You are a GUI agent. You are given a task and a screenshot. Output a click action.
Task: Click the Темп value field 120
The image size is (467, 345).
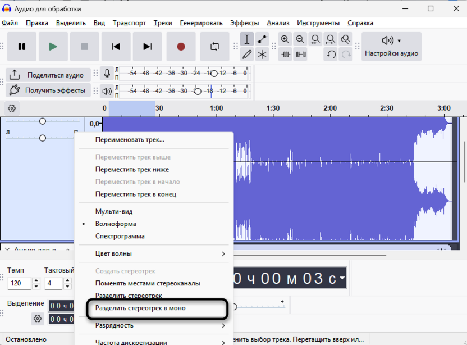(x=19, y=283)
